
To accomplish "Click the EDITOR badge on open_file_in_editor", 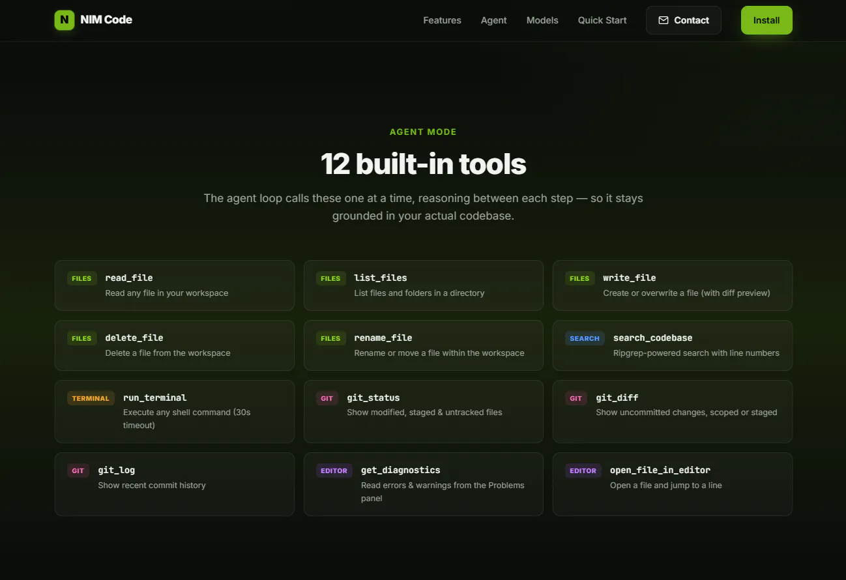I will 583,471.
